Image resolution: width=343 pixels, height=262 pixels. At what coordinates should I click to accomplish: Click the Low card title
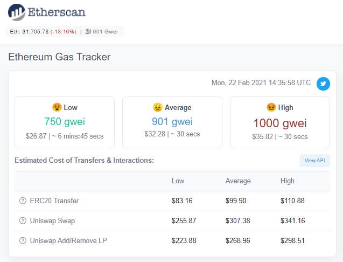(71, 108)
